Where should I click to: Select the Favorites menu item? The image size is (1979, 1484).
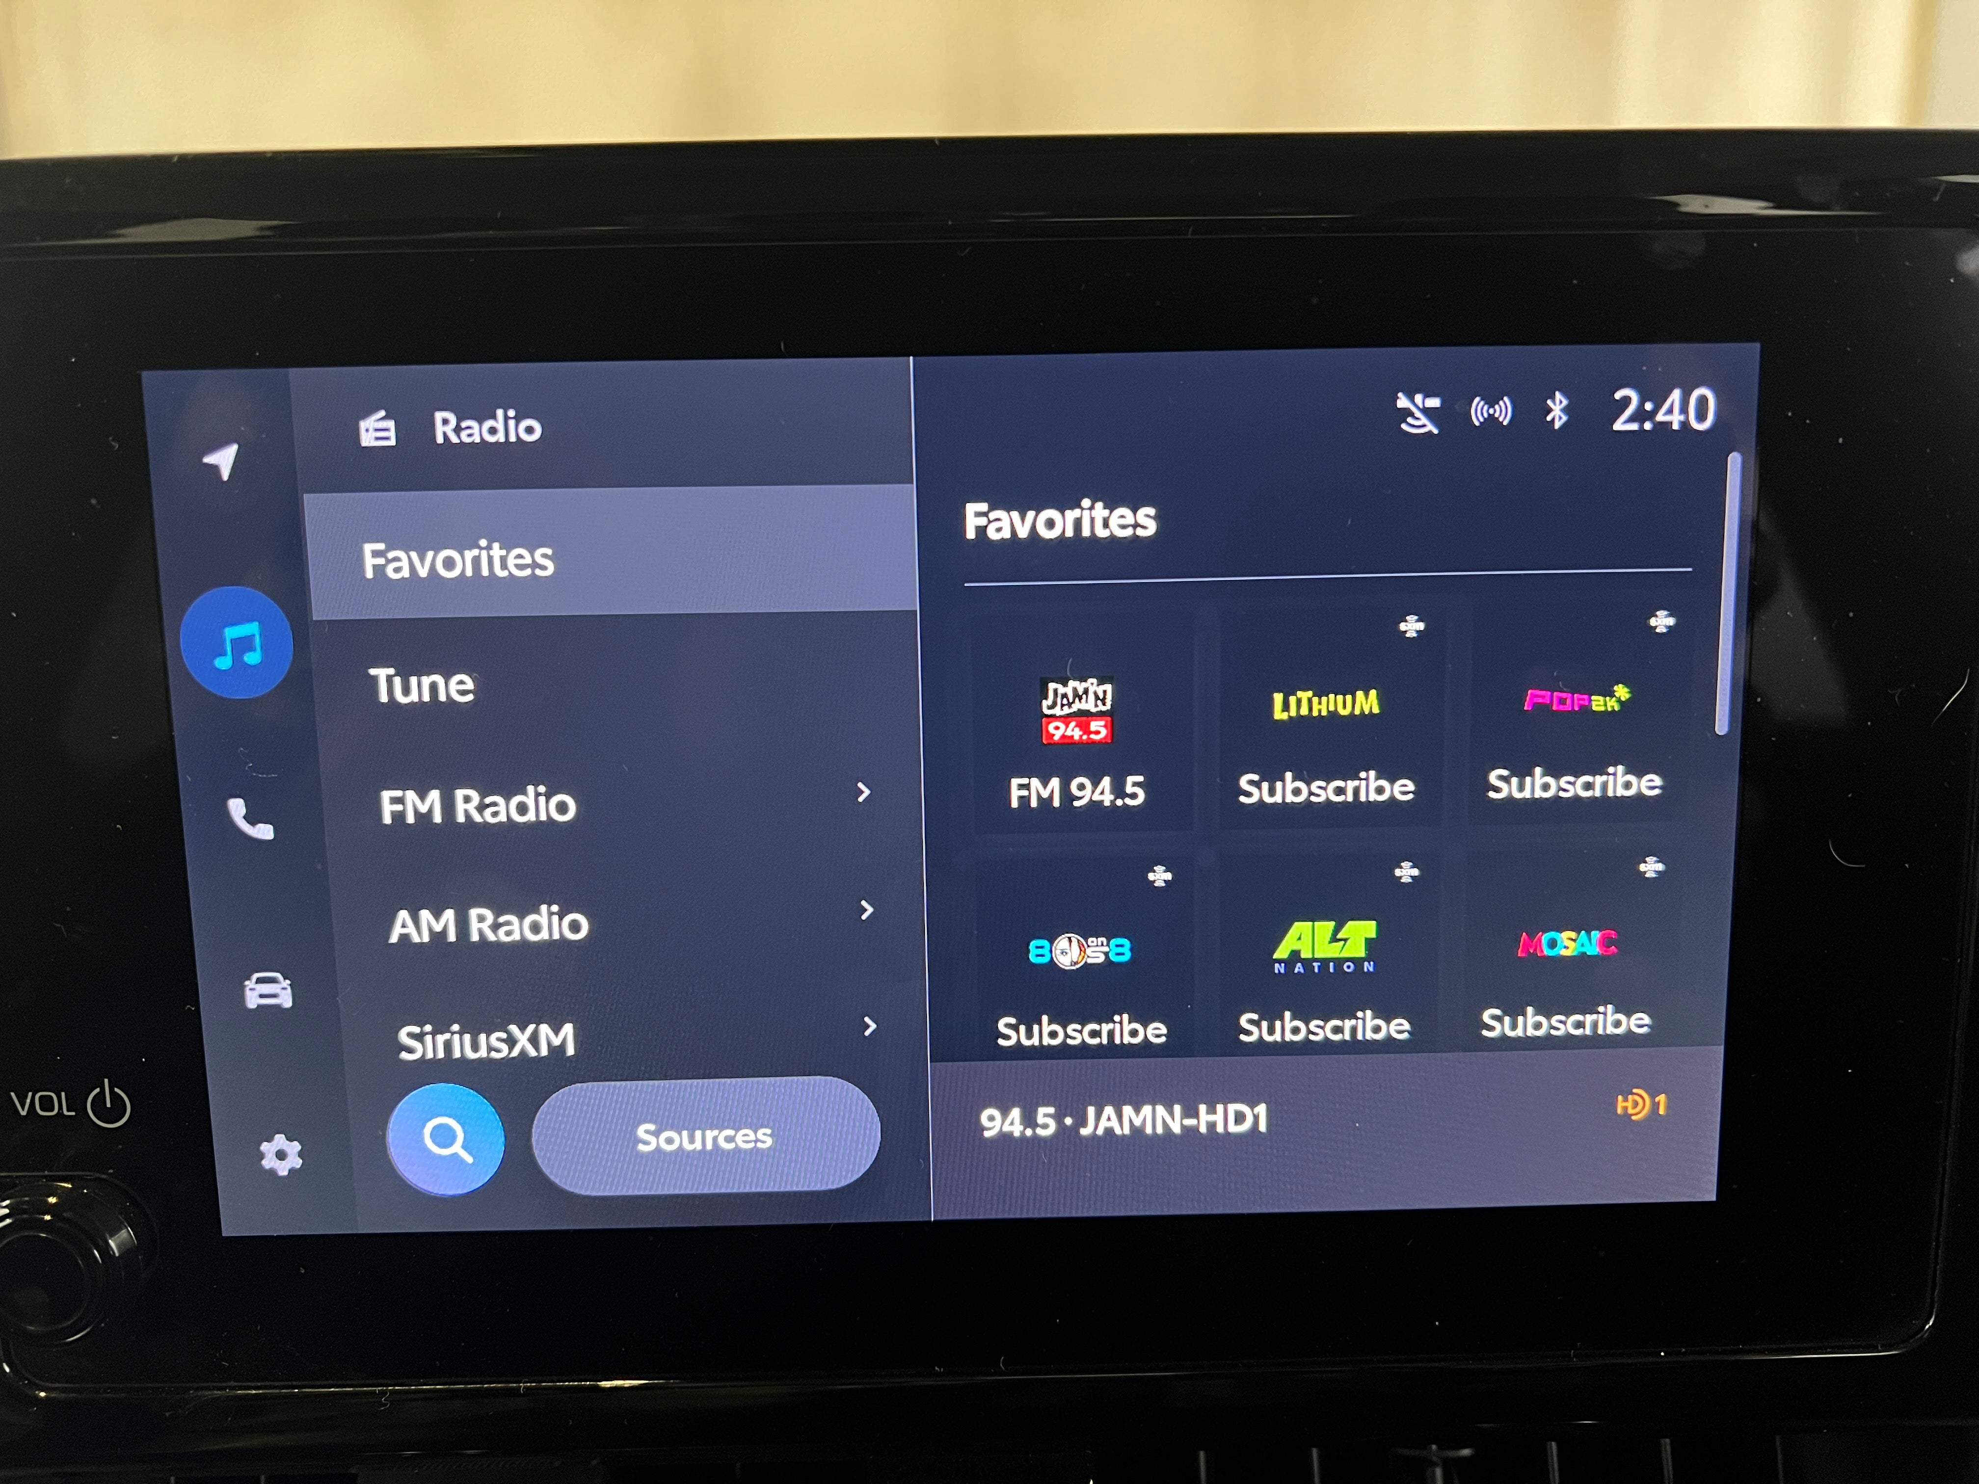tap(592, 558)
